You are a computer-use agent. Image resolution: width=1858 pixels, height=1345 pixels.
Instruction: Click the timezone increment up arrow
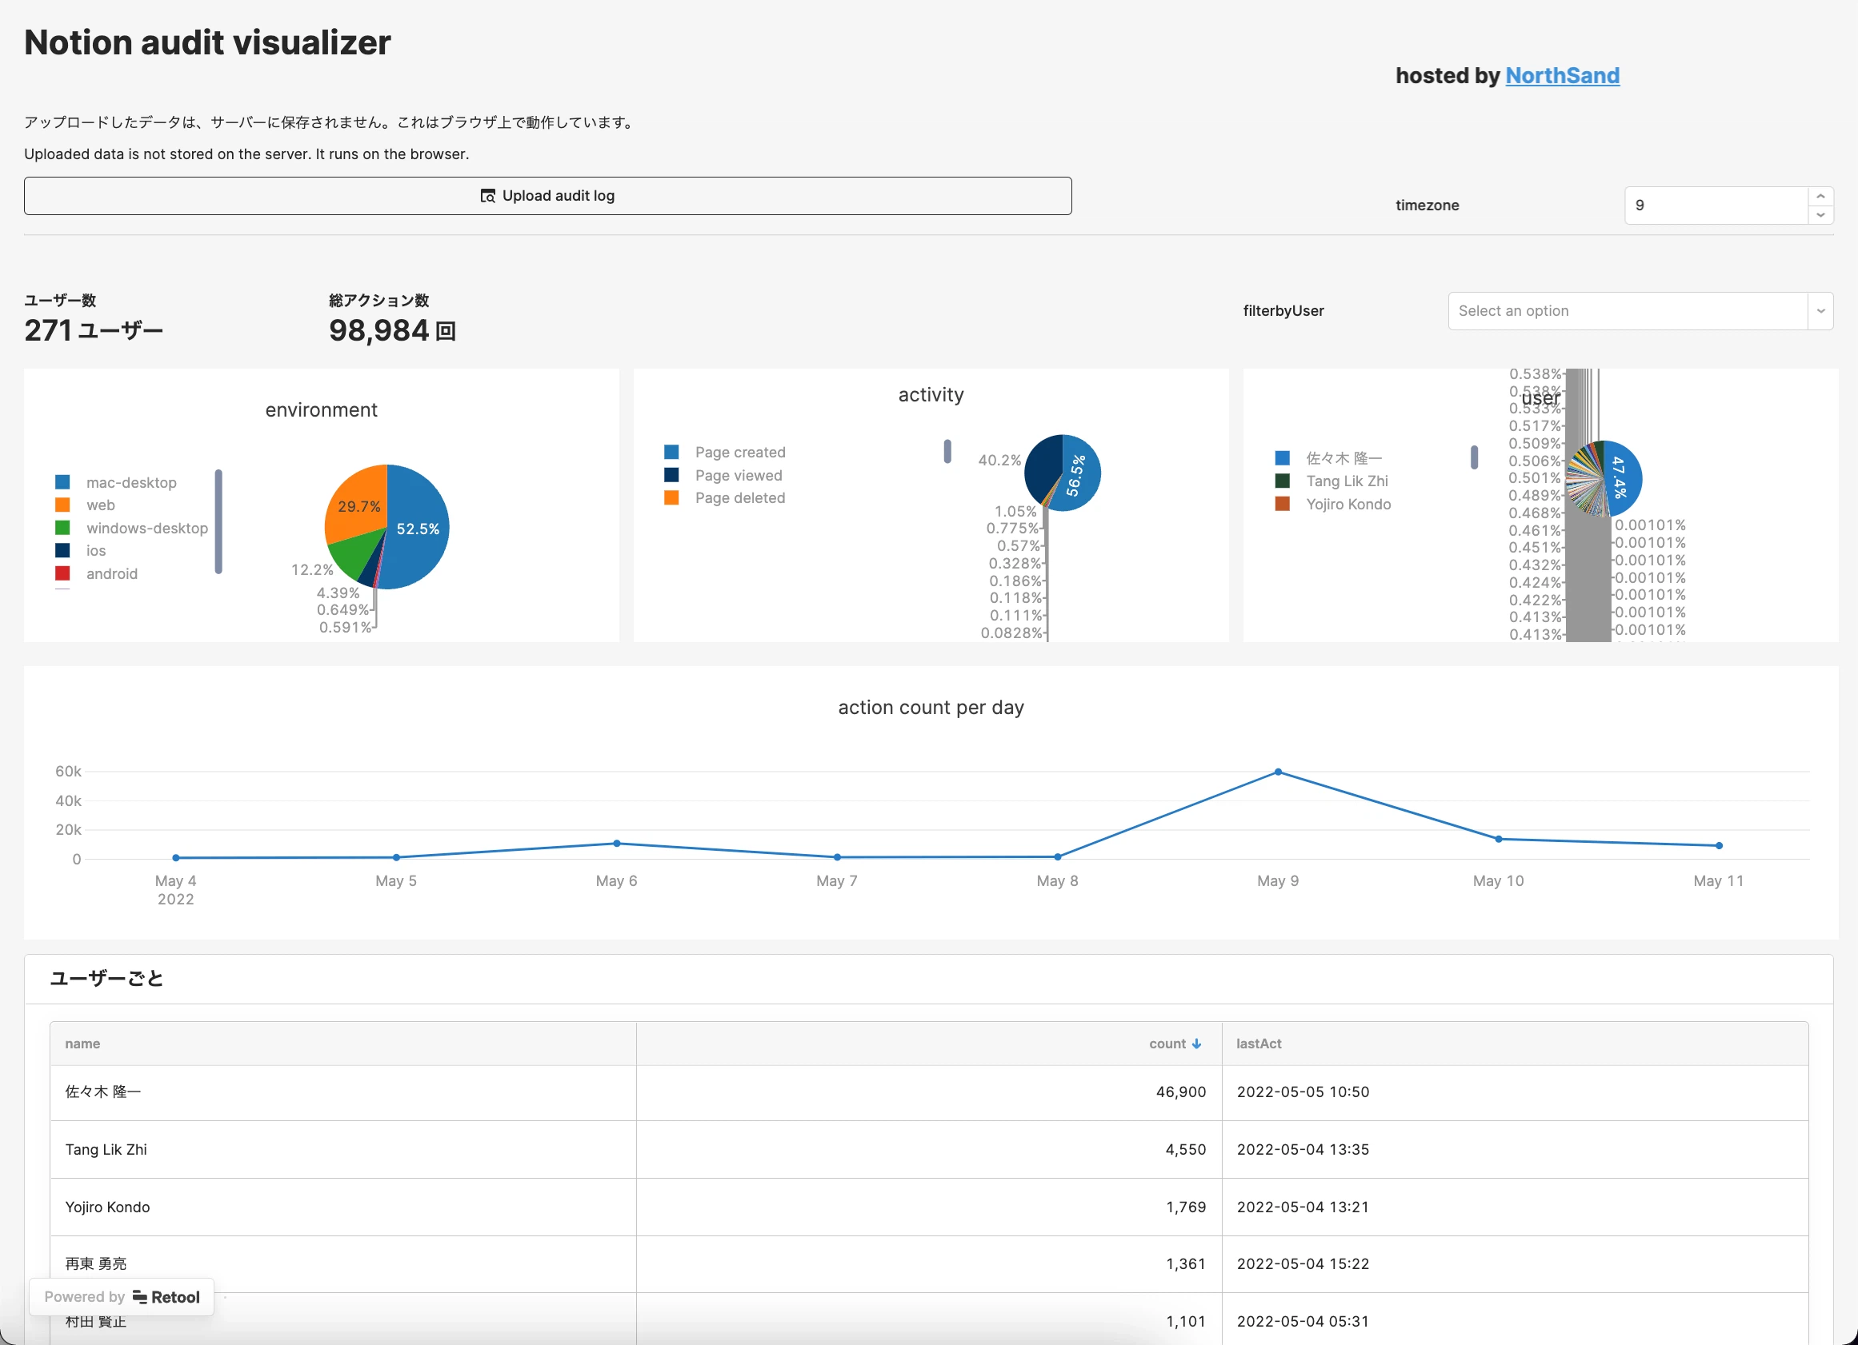click(x=1820, y=197)
